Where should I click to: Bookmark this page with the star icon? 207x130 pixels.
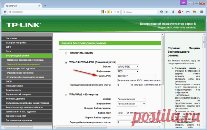pos(161,12)
